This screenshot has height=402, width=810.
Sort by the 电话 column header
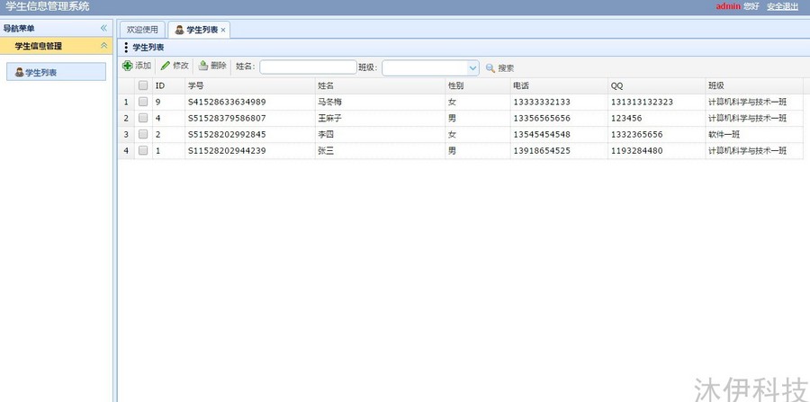[559, 85]
